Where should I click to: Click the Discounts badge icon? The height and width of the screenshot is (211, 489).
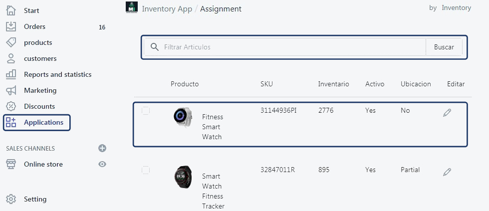[x=11, y=106]
